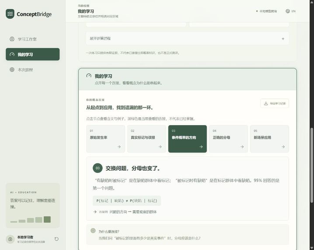
Task: Click the arrow icon before 连接句
Action: pos(95,212)
